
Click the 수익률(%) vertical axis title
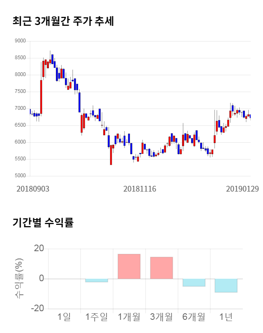point(19,279)
